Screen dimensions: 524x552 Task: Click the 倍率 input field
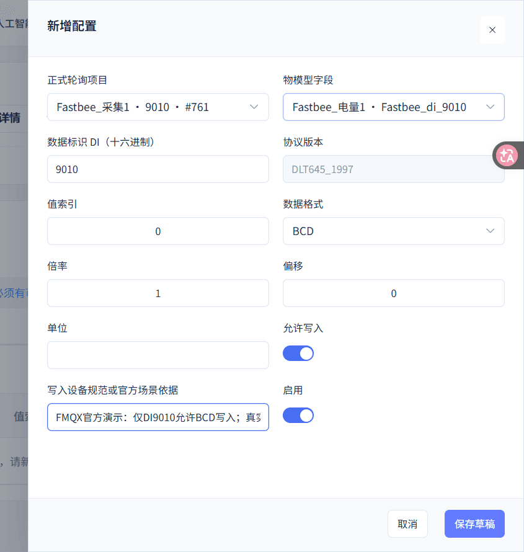click(x=158, y=293)
